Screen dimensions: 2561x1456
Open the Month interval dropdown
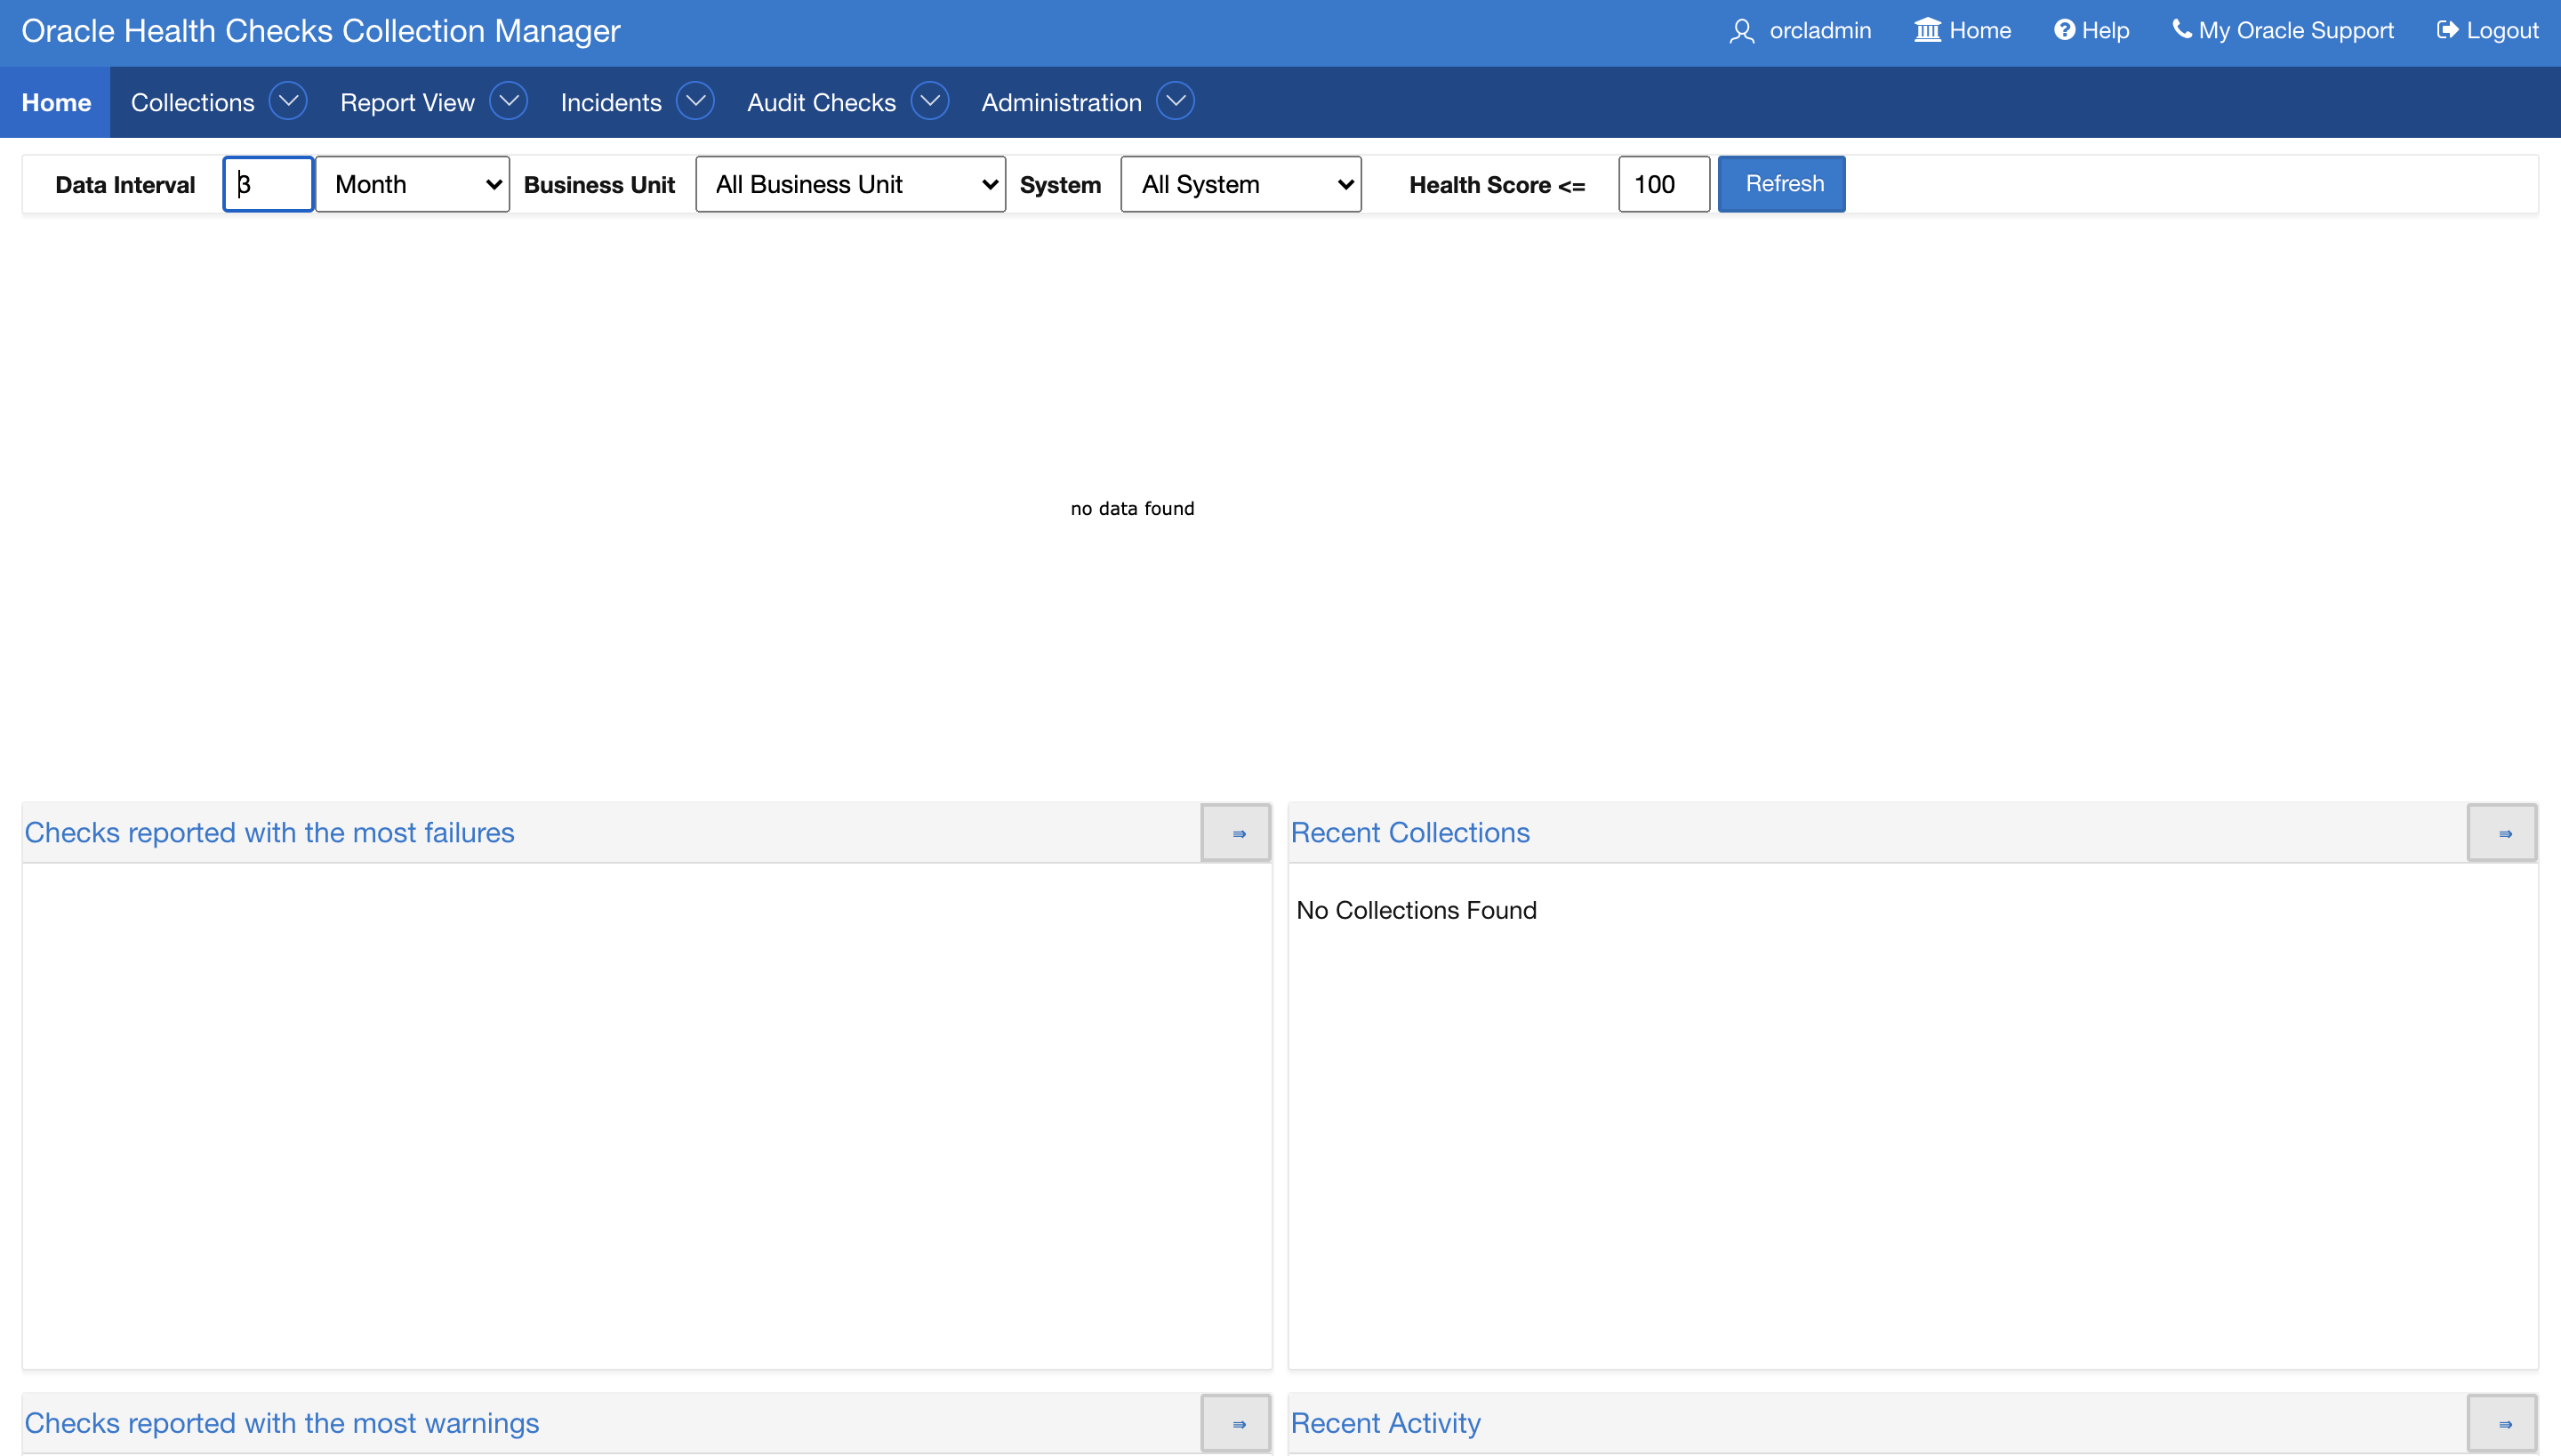click(413, 184)
